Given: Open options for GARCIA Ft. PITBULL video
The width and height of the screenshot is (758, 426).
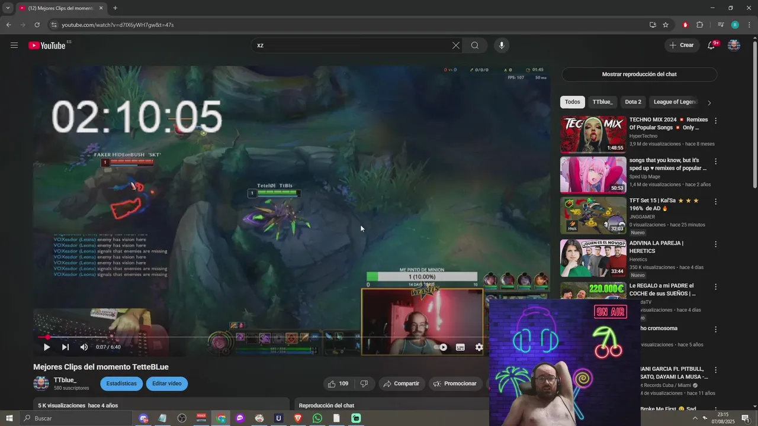Looking at the screenshot, I should (715, 370).
